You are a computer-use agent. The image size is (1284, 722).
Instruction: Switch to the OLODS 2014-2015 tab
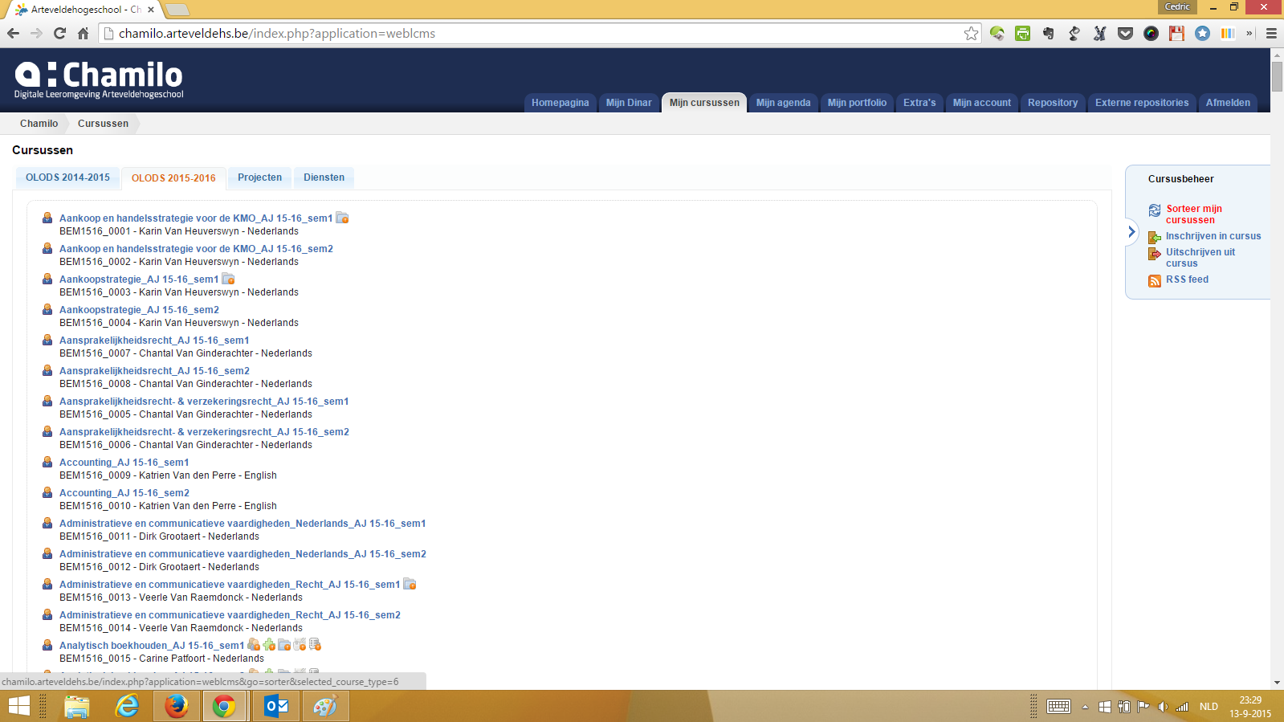click(67, 177)
